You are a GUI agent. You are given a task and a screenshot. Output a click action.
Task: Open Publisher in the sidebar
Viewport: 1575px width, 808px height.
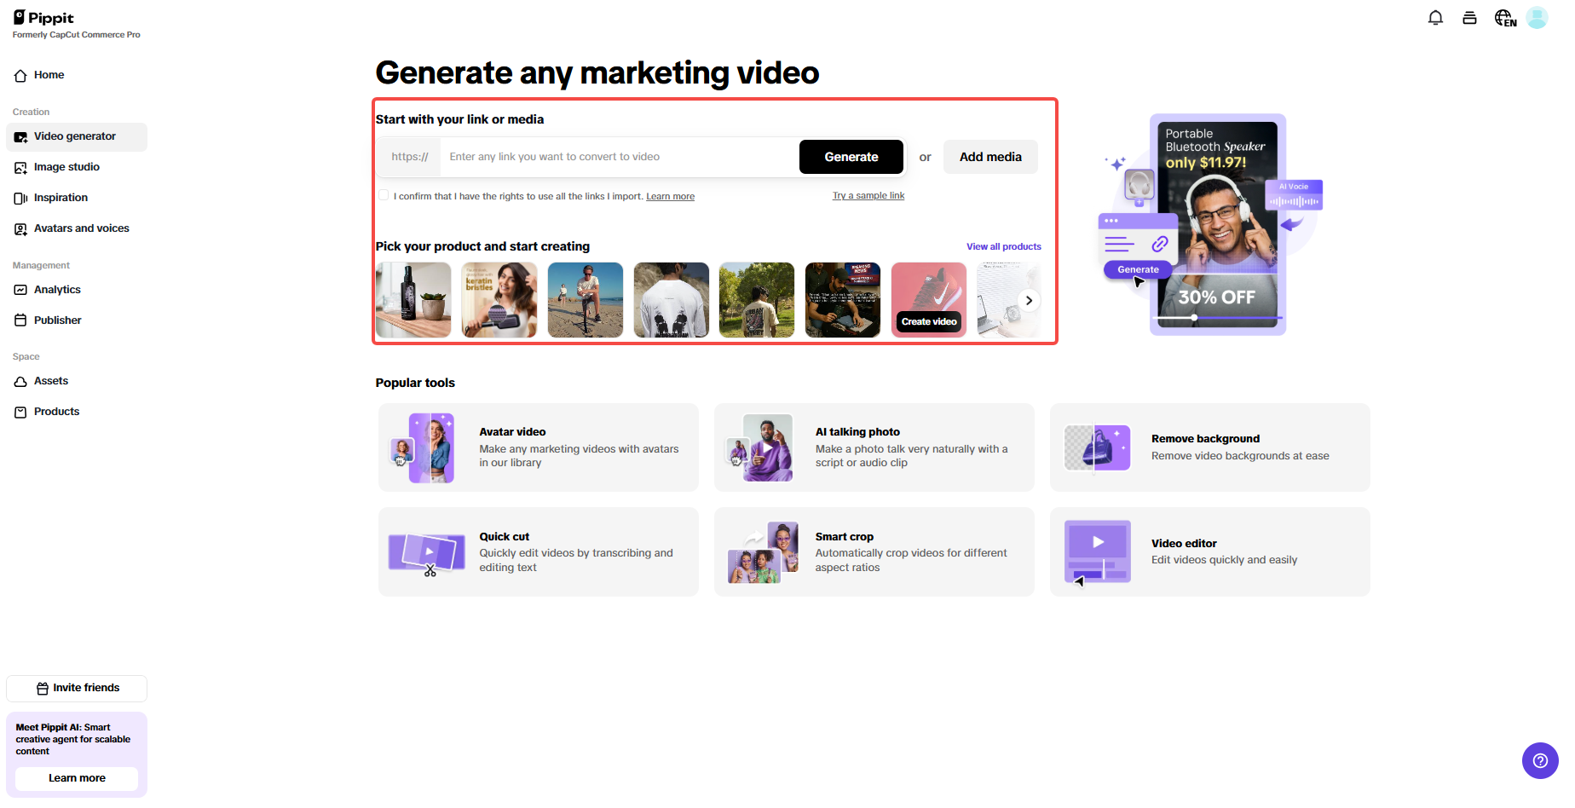coord(77,320)
